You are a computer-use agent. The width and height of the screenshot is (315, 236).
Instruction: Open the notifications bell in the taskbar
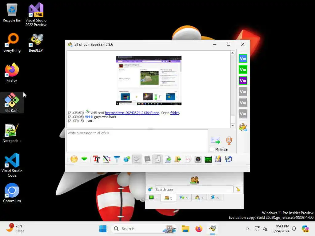[294, 229]
